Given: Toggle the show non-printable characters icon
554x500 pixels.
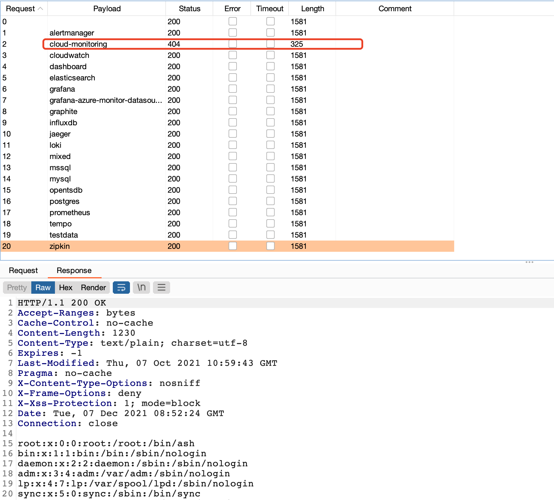Looking at the screenshot, I should click(141, 288).
